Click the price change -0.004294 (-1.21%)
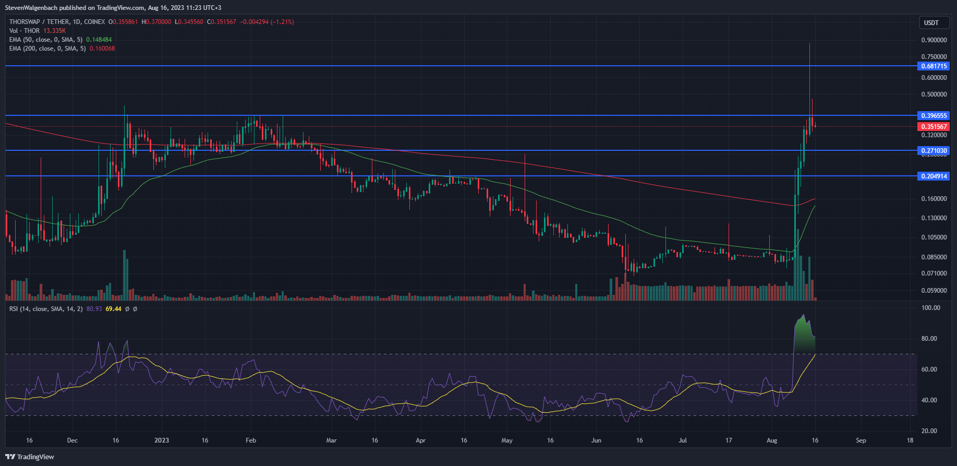This screenshot has height=466, width=957. pyautogui.click(x=267, y=22)
